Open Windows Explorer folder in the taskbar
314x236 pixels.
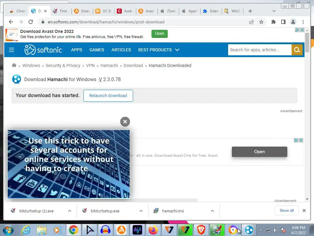coord(41,230)
